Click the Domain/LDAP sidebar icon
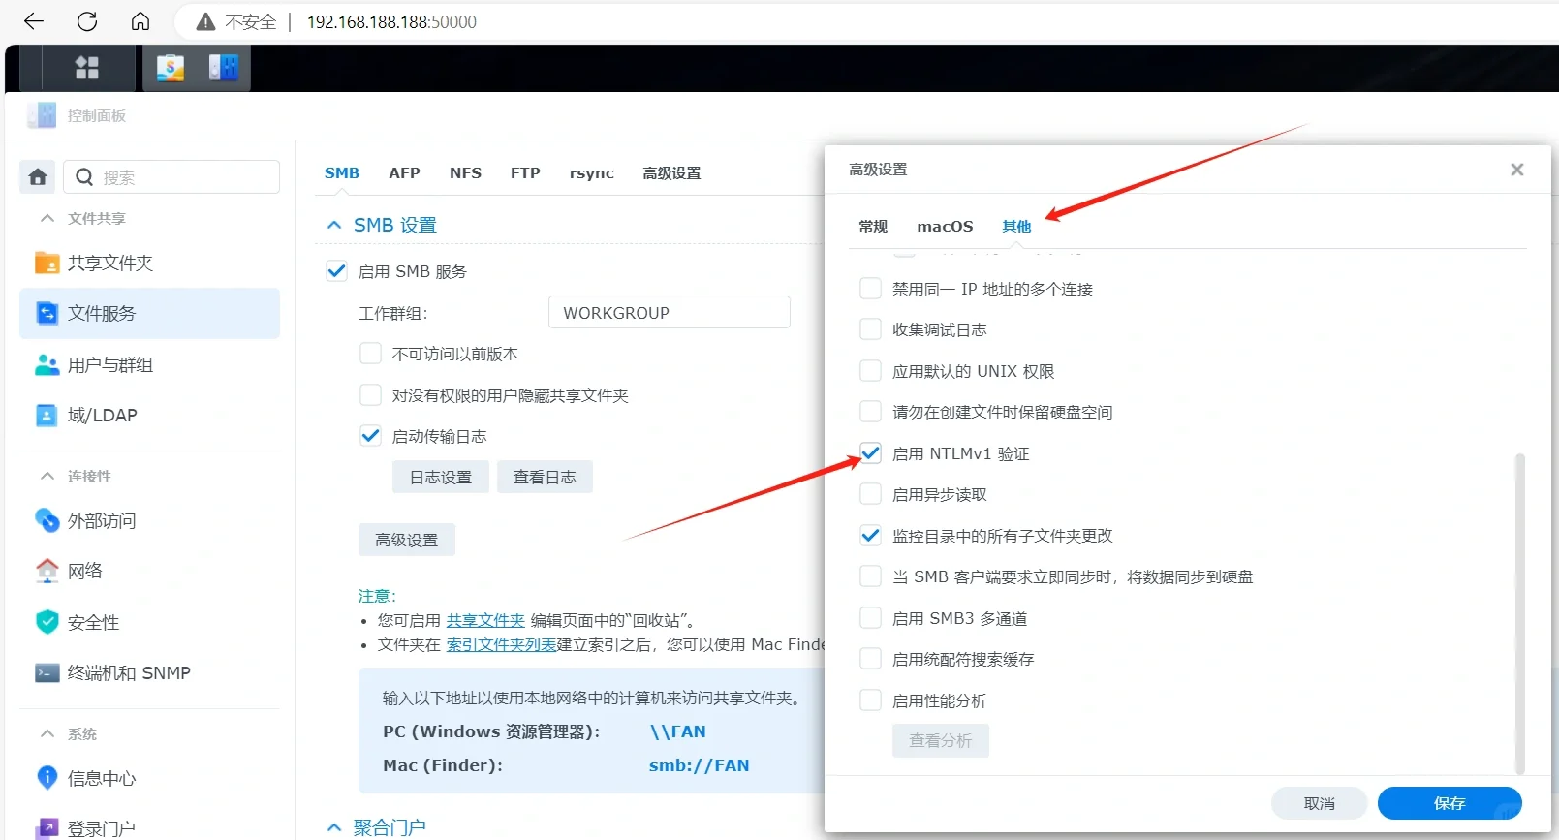Image resolution: width=1559 pixels, height=840 pixels. (x=47, y=415)
